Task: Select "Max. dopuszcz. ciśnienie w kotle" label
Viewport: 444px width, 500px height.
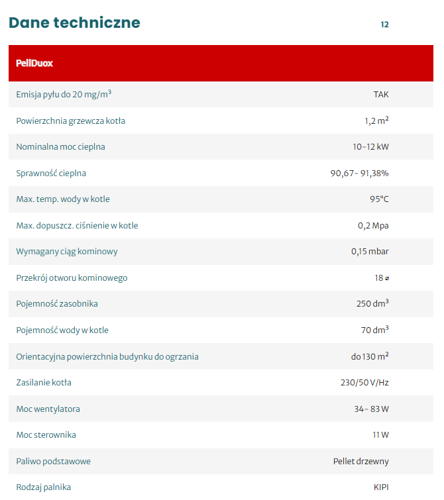Action: 77,226
